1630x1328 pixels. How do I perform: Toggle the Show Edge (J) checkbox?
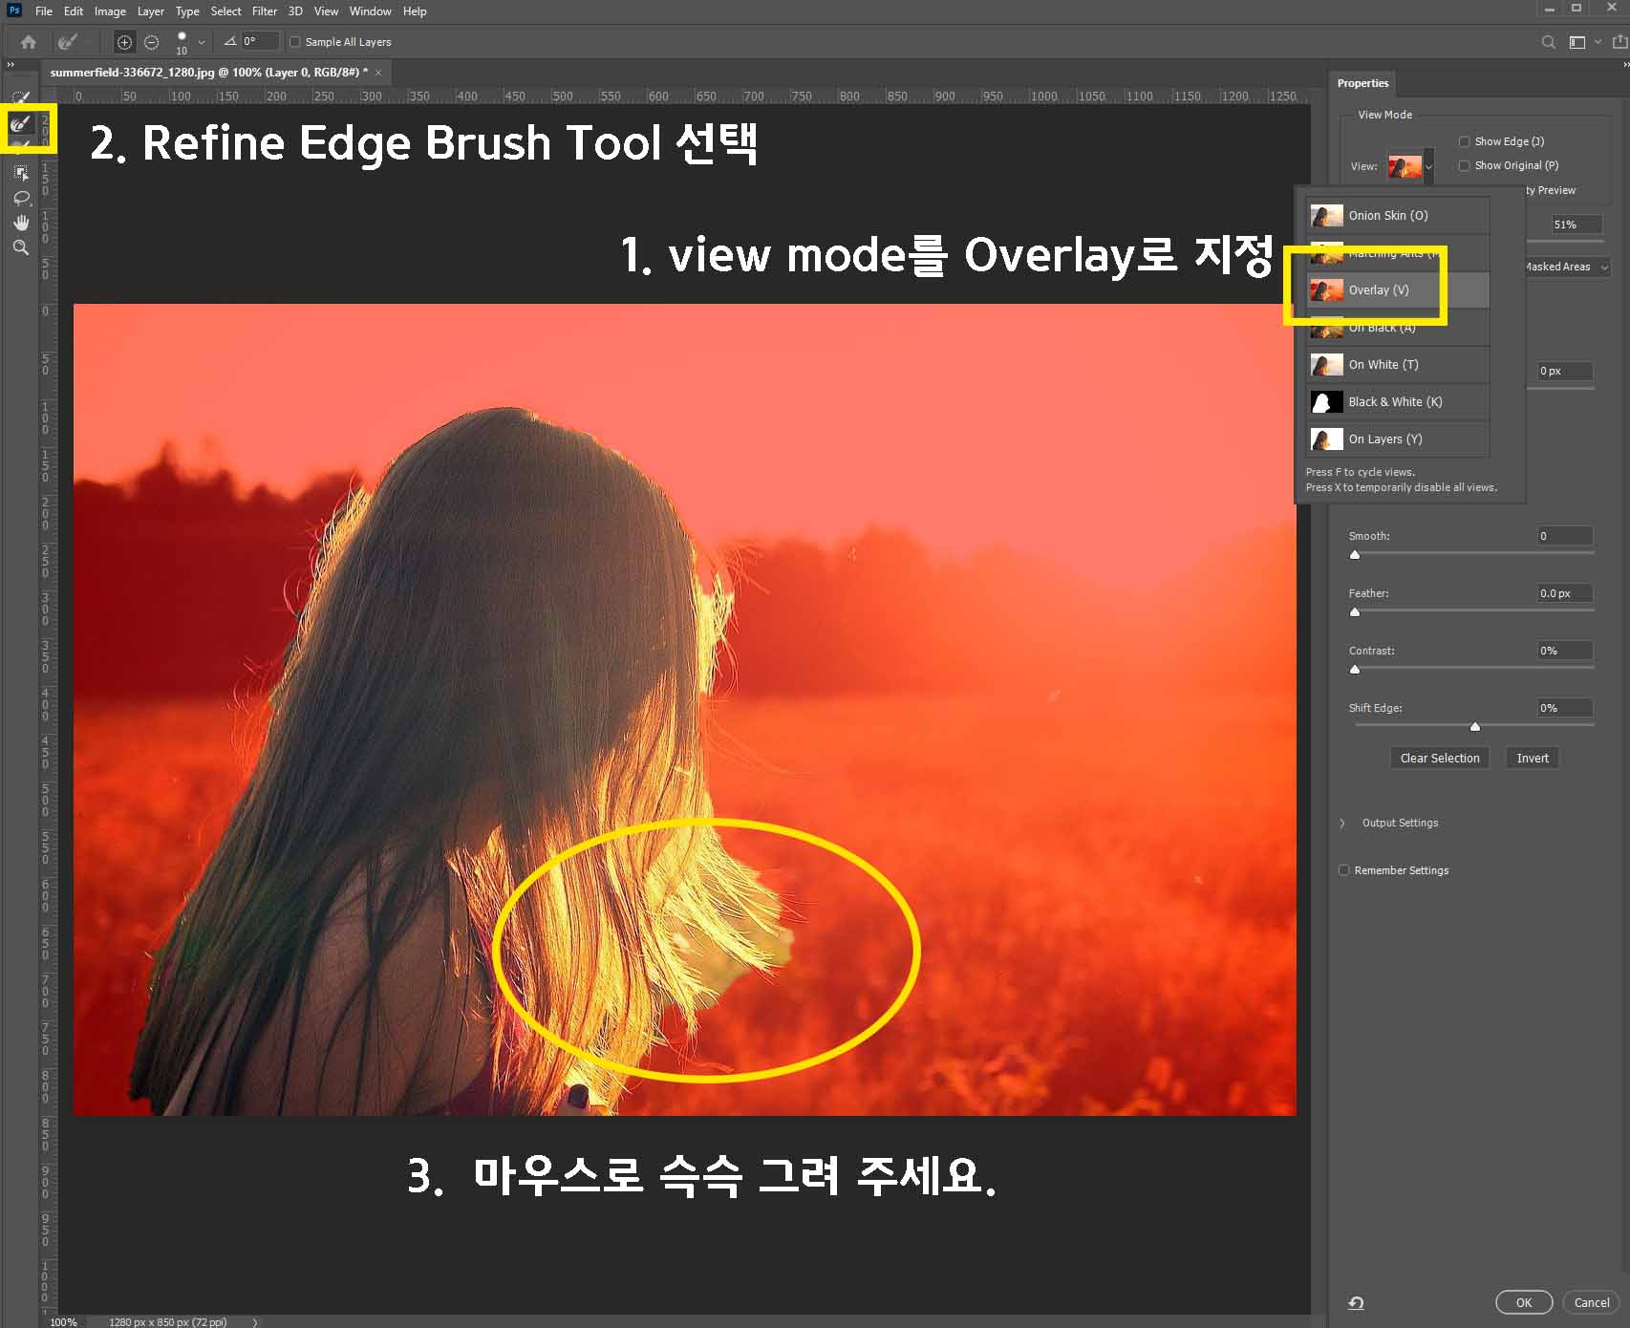[1464, 141]
